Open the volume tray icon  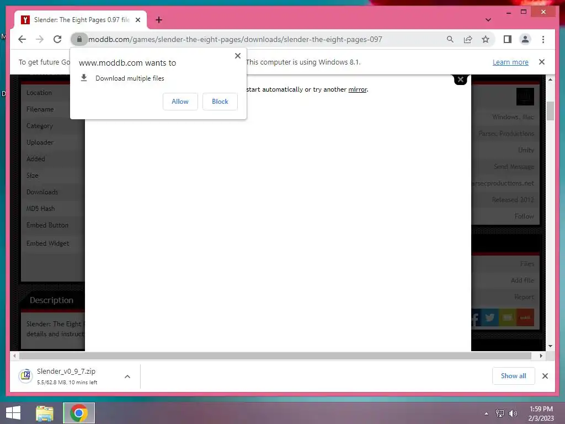[513, 414]
